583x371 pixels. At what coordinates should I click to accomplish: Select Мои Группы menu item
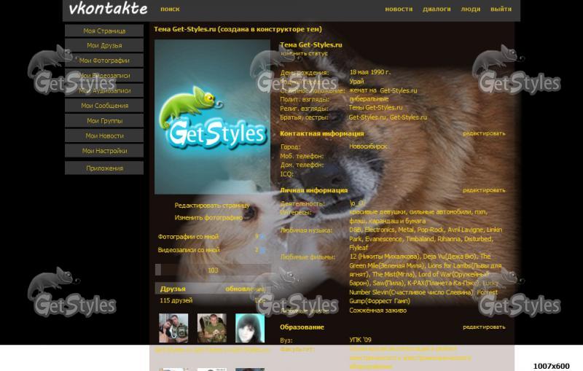pyautogui.click(x=104, y=121)
